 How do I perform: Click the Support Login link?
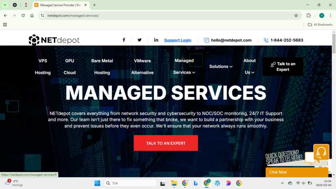coord(178,40)
